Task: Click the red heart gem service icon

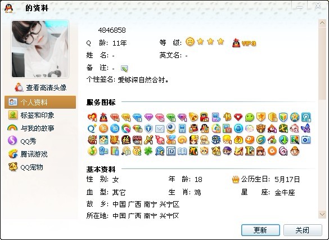Action: point(238,118)
